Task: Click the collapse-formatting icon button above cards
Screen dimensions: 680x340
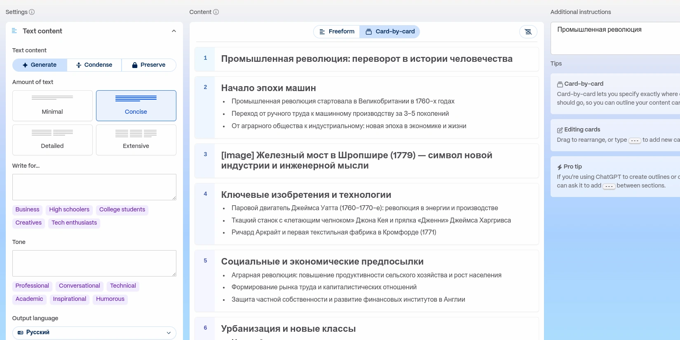Action: click(528, 32)
